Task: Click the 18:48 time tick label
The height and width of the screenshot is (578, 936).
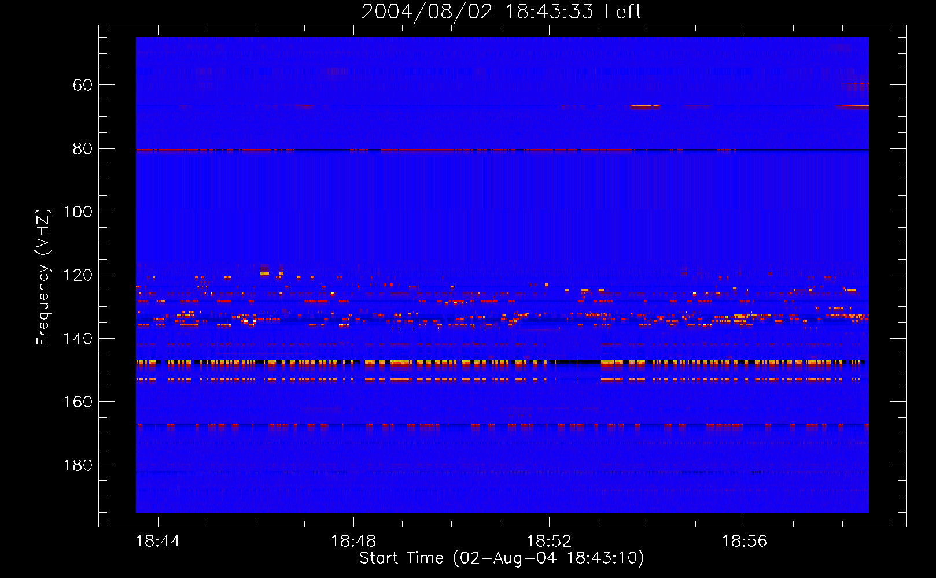Action: (353, 542)
